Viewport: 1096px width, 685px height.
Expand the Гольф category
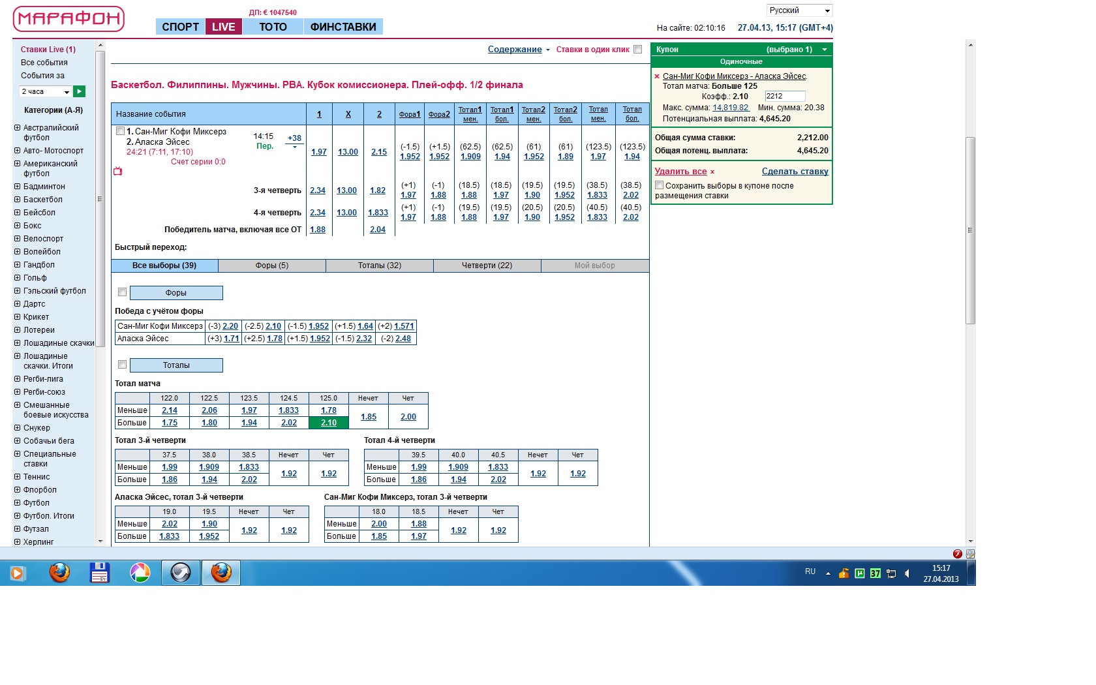pyautogui.click(x=18, y=278)
